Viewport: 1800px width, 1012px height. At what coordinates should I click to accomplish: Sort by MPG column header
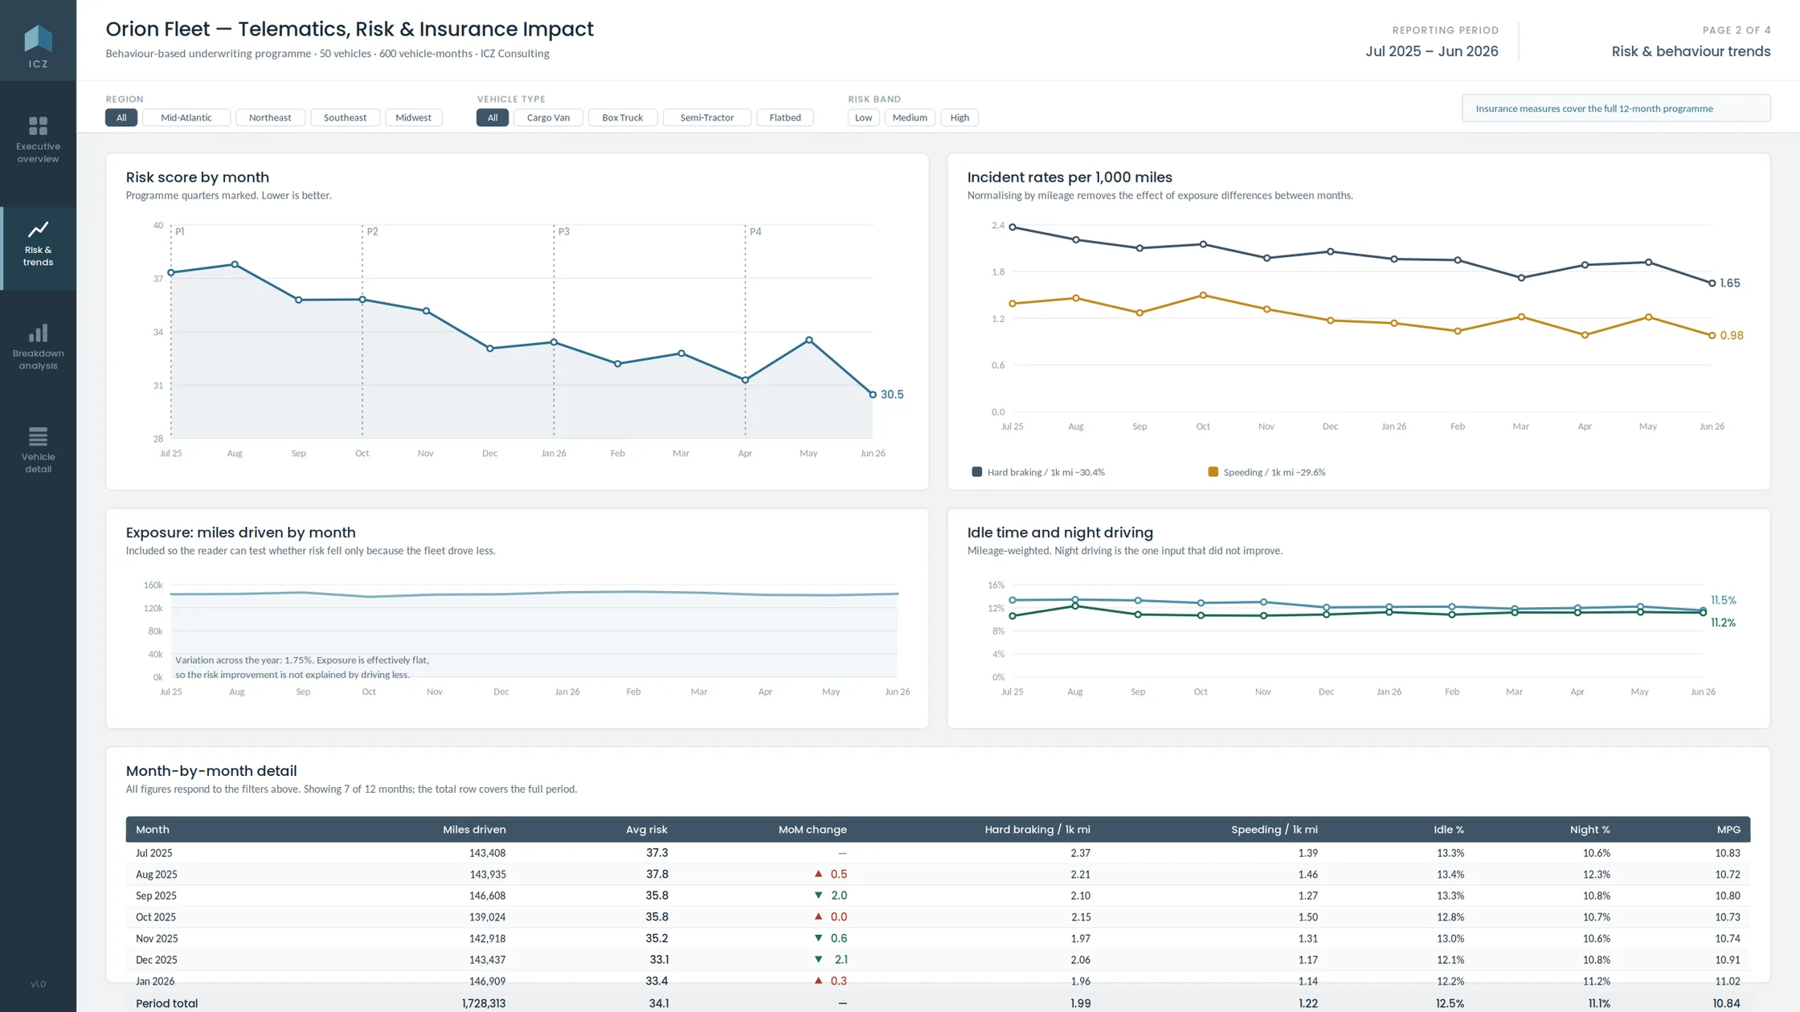[x=1728, y=830]
